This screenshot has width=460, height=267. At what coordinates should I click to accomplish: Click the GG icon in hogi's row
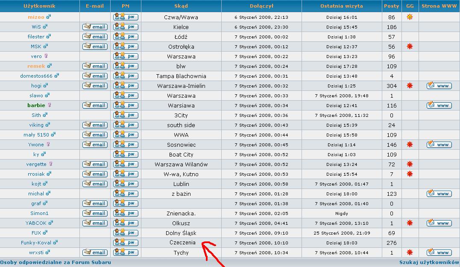[410, 86]
